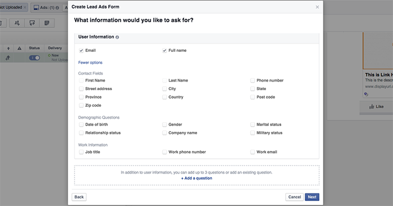The height and width of the screenshot is (206, 393).
Task: Collapse the list with Fewer options
Action: click(90, 63)
